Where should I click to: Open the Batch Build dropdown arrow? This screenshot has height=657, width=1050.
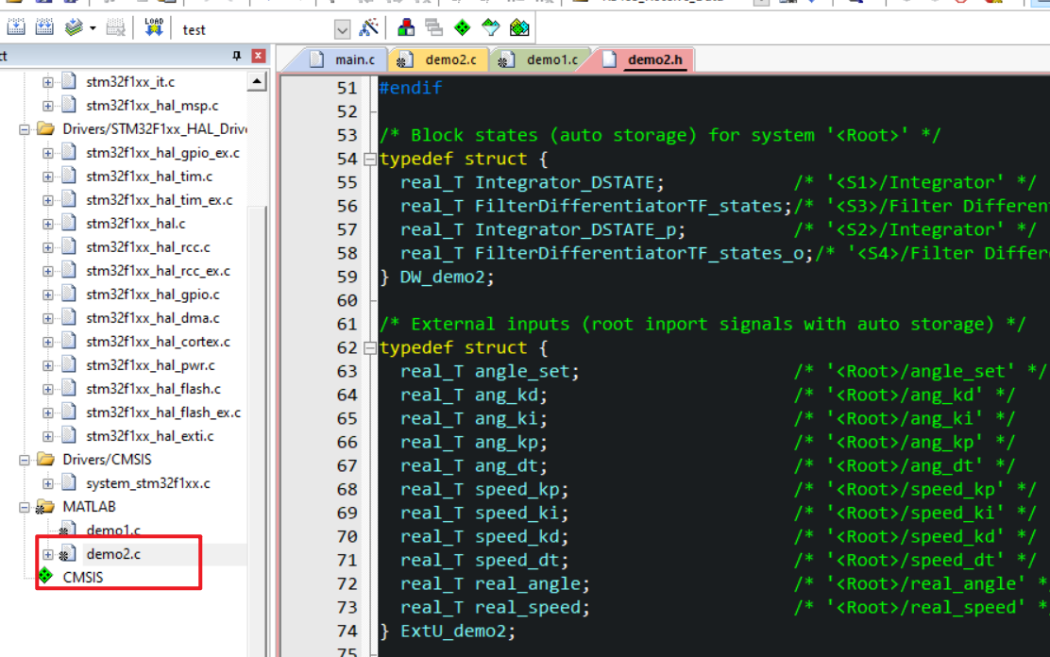(93, 28)
